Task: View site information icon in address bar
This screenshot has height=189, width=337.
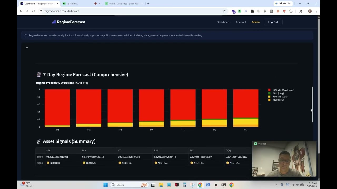Action: point(41,11)
